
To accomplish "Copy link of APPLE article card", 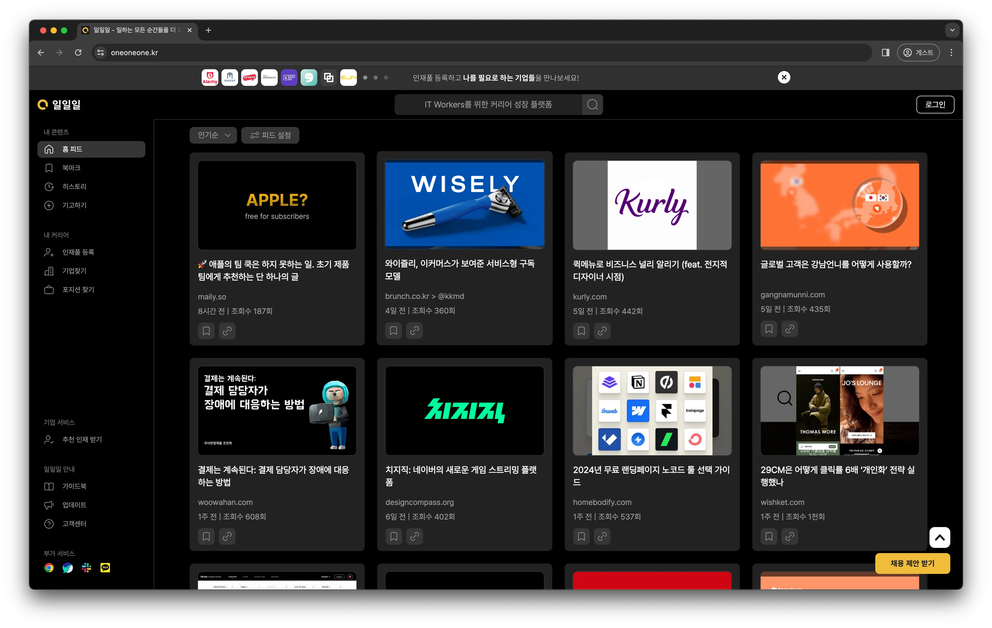I will click(227, 331).
